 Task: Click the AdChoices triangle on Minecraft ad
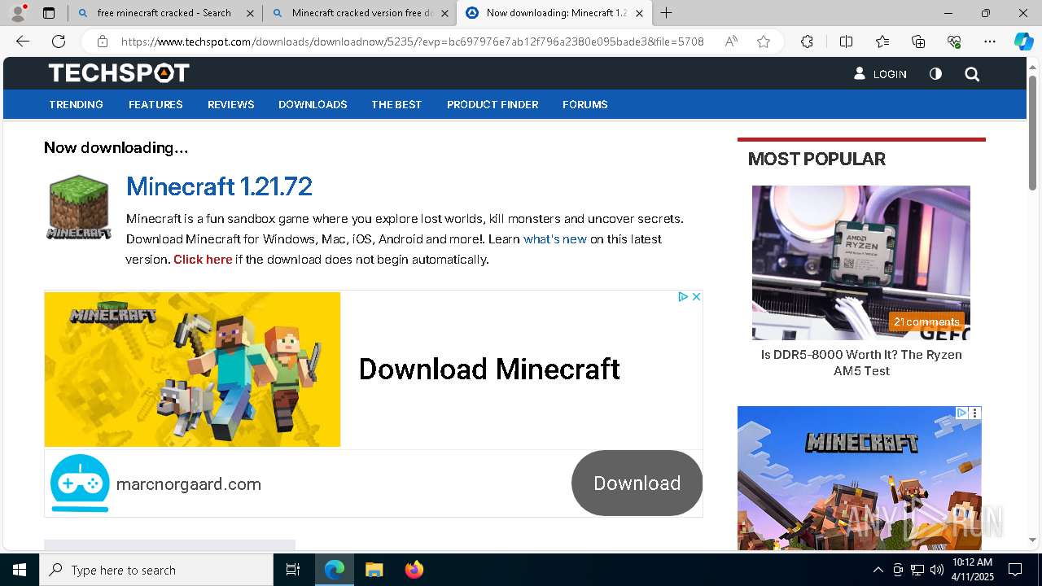click(684, 297)
